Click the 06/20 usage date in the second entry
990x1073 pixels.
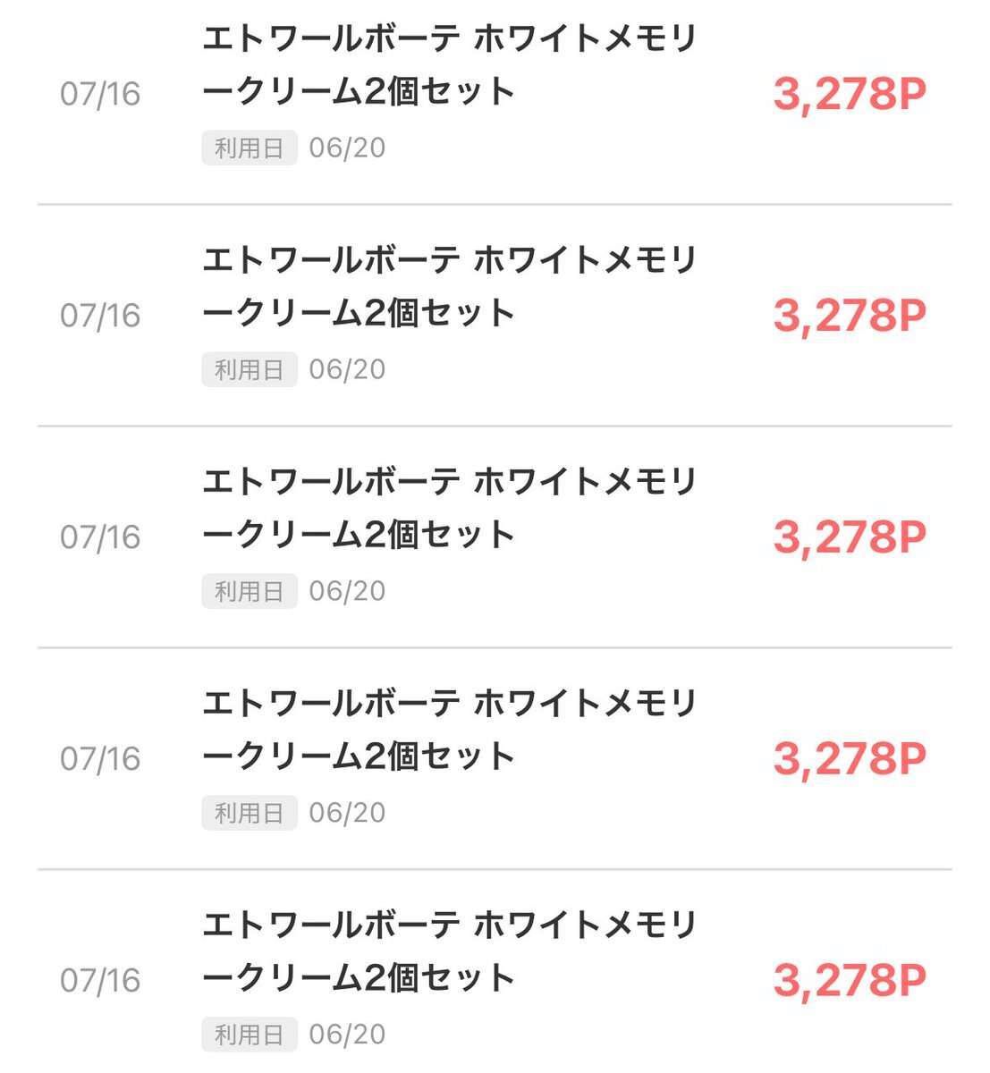(347, 369)
